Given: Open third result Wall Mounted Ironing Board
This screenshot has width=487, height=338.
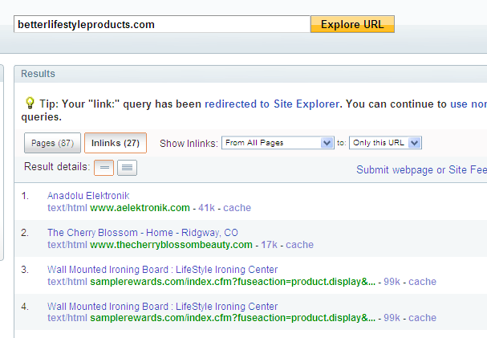Looking at the screenshot, I should tap(162, 270).
